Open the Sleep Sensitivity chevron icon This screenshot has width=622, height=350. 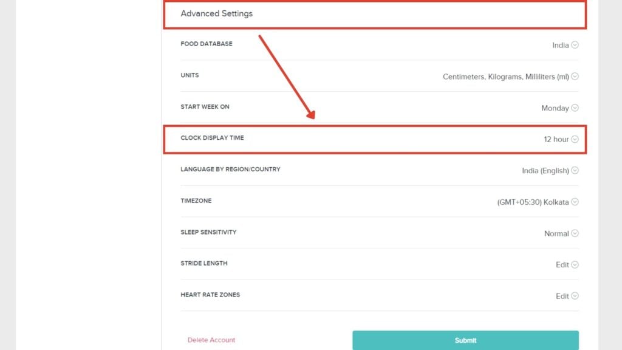pyautogui.click(x=575, y=233)
